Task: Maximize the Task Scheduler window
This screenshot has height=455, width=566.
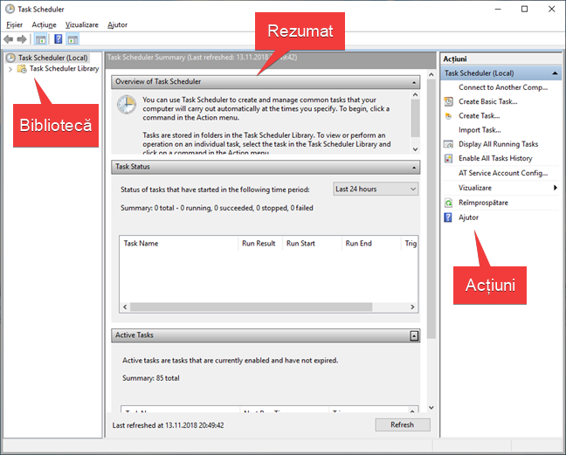Action: pyautogui.click(x=524, y=9)
